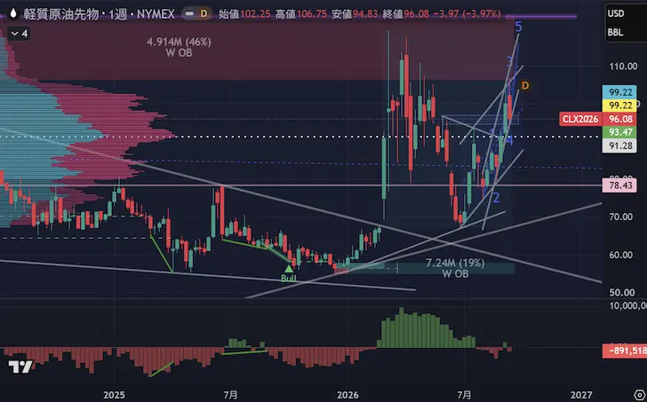
Task: Click the 2025 time axis label
Action: pyautogui.click(x=114, y=396)
